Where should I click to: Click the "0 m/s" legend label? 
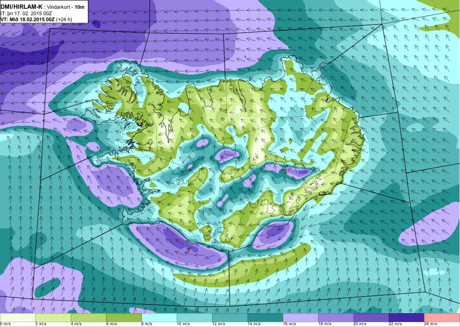click(5, 324)
